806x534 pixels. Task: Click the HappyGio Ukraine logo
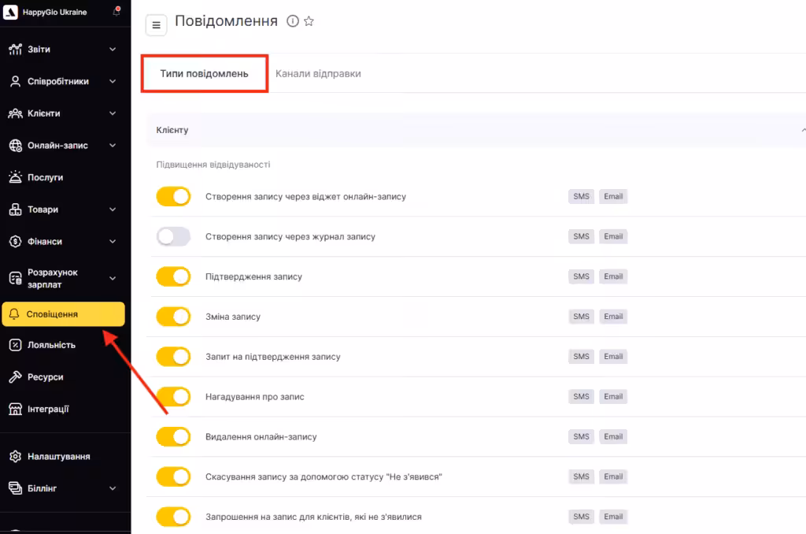tap(11, 13)
